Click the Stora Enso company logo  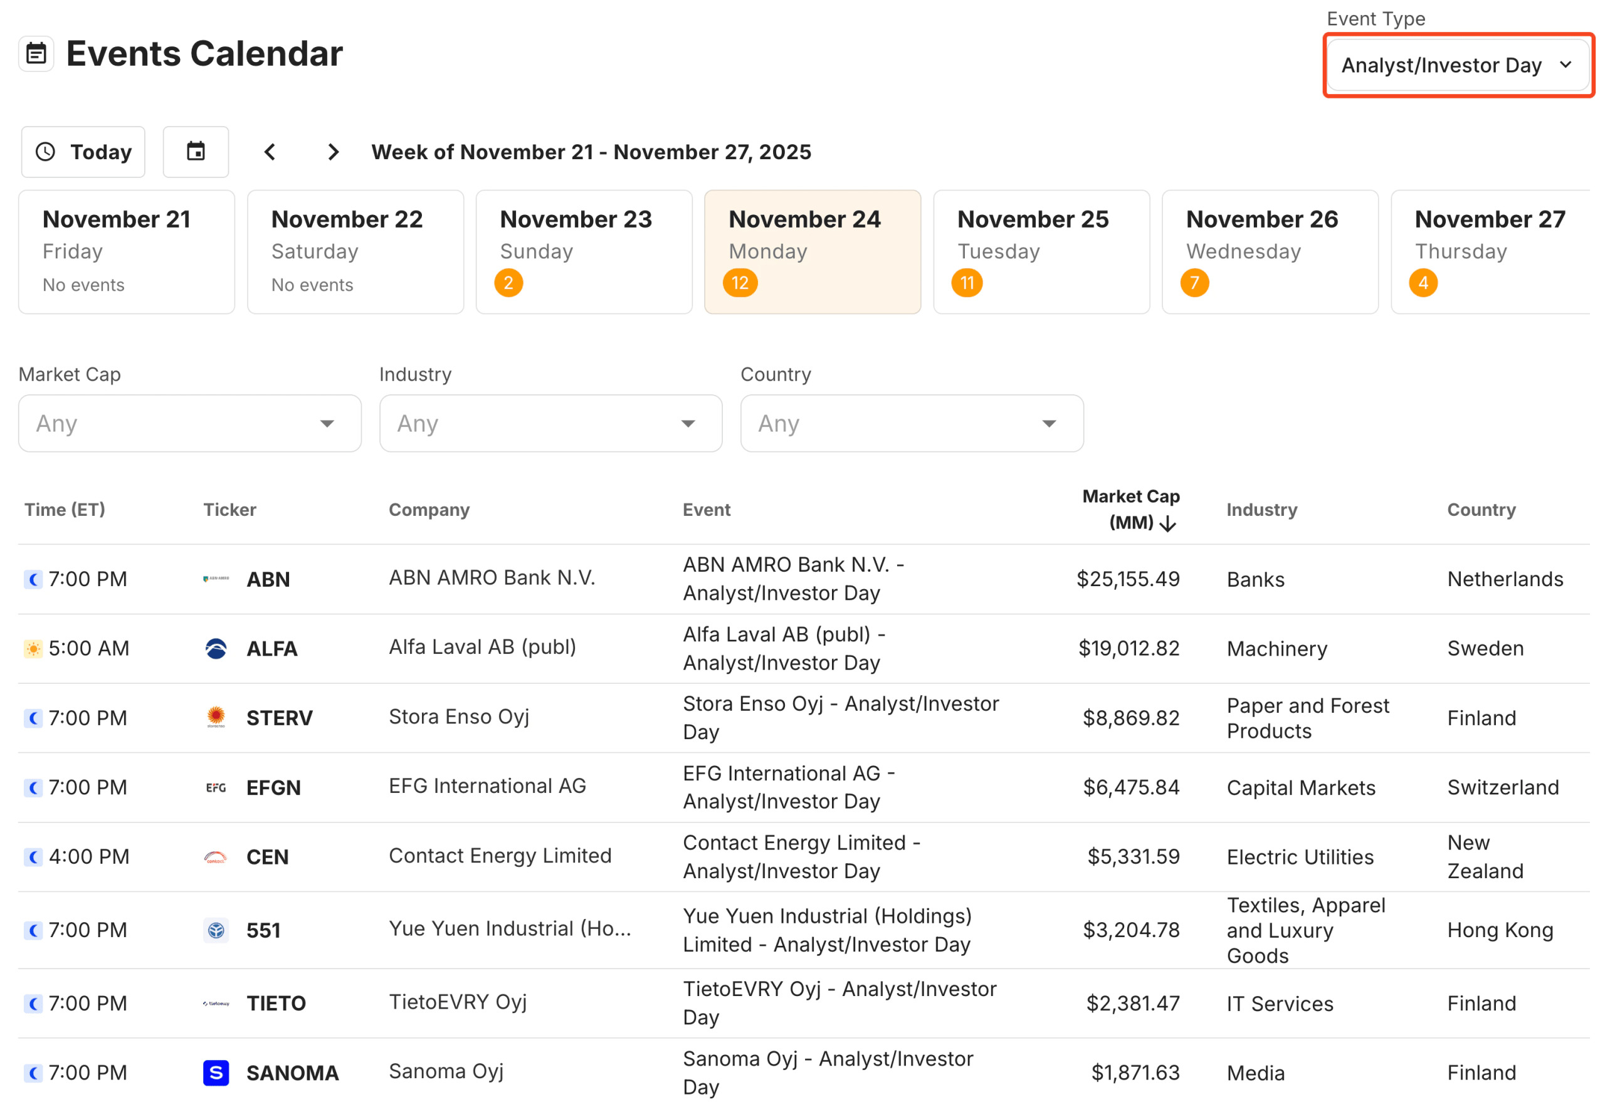point(216,717)
